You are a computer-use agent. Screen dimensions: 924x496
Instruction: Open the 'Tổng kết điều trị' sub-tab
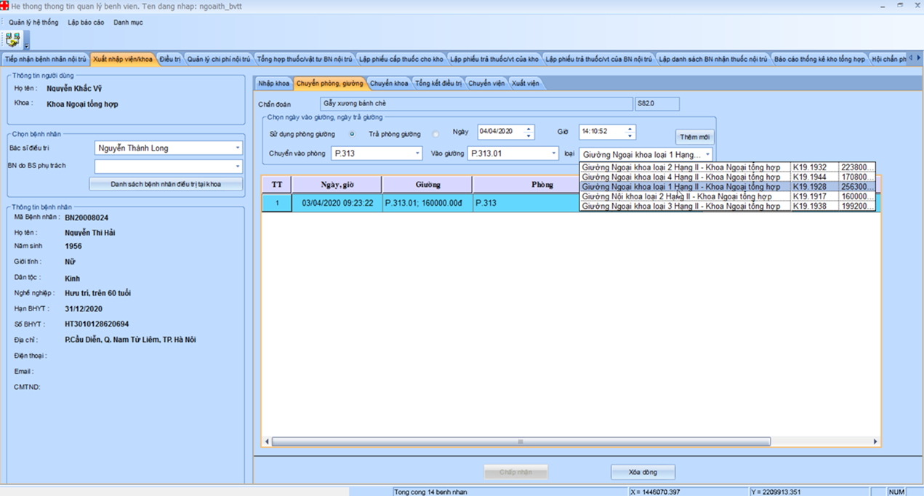pyautogui.click(x=438, y=84)
